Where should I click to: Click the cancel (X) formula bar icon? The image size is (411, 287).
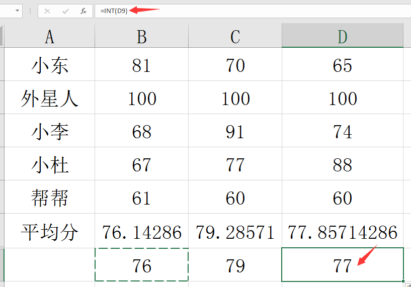[x=47, y=11]
